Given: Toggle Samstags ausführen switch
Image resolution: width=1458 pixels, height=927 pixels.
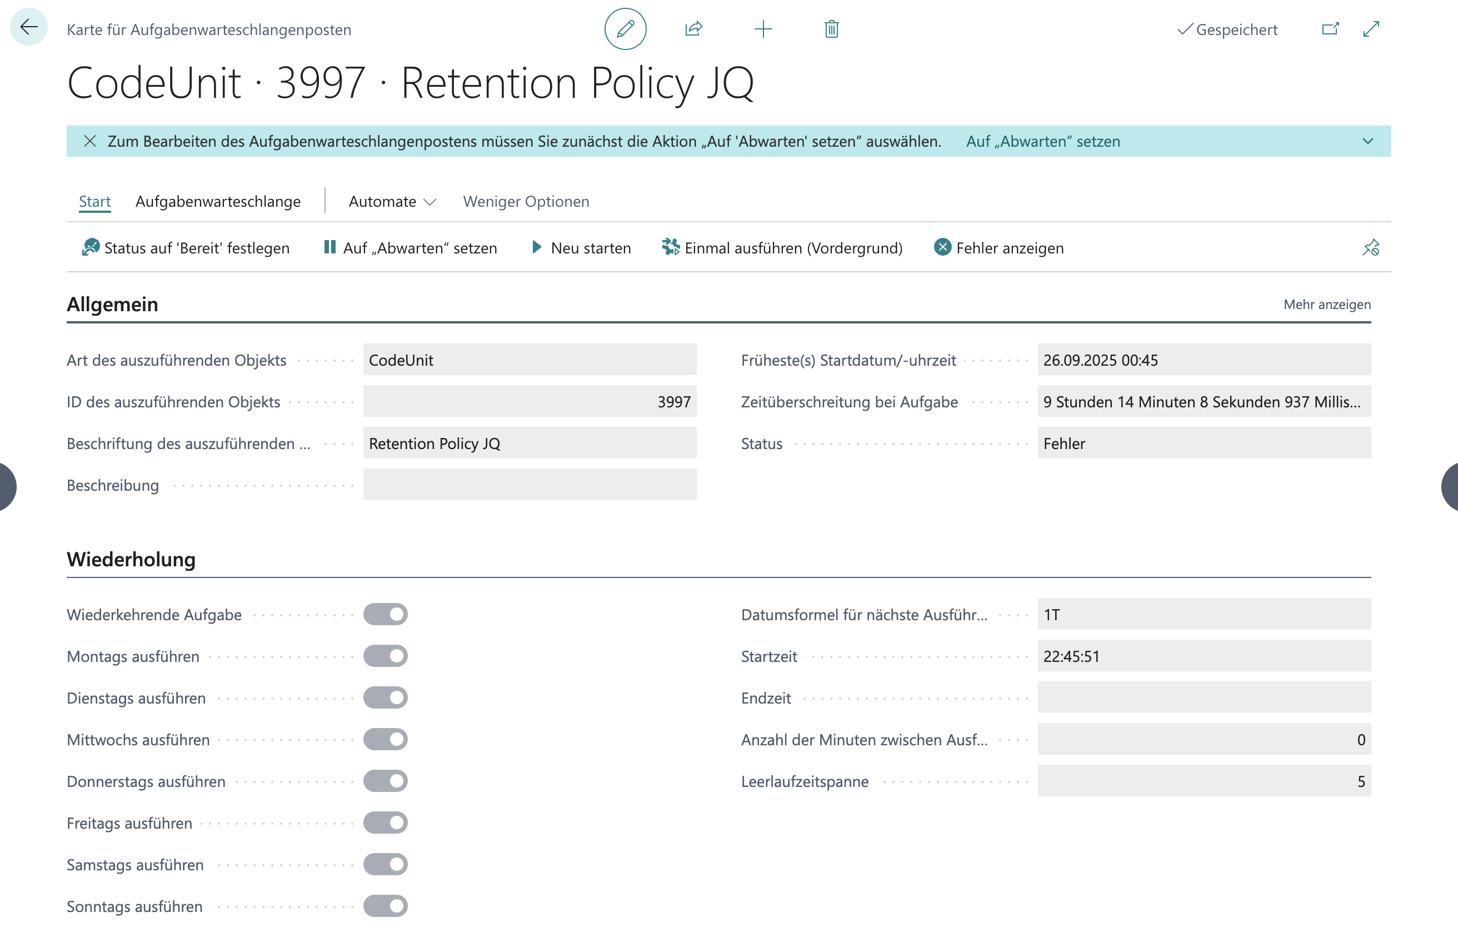Looking at the screenshot, I should pyautogui.click(x=386, y=865).
